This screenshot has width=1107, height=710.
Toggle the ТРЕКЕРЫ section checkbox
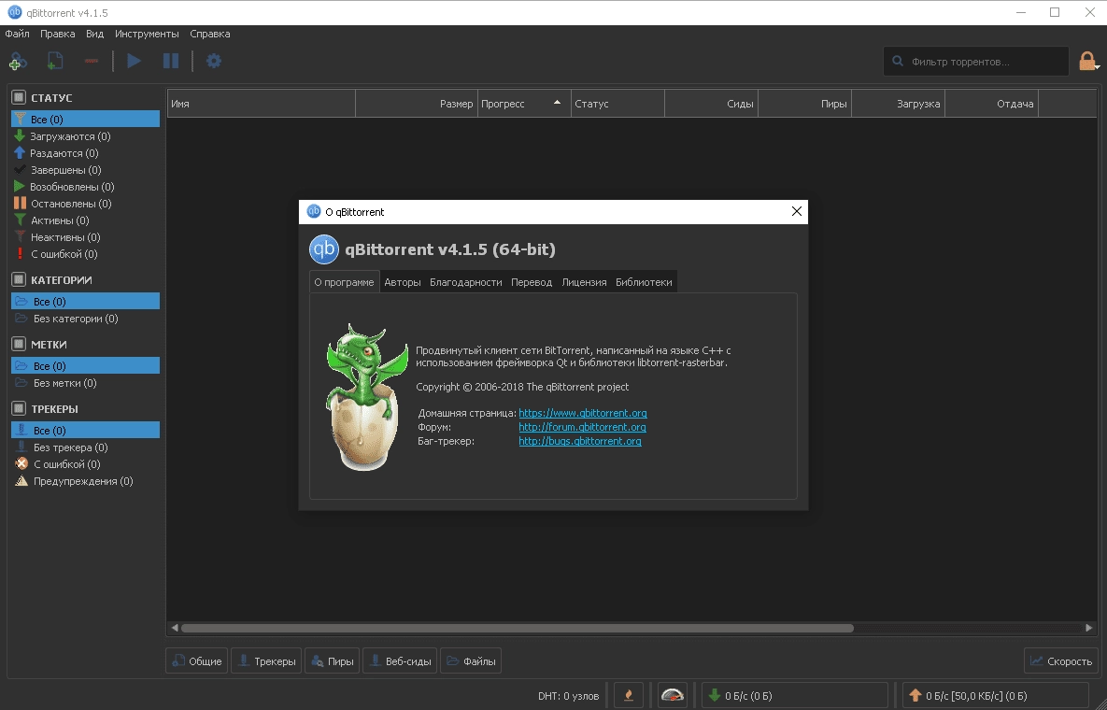[19, 408]
